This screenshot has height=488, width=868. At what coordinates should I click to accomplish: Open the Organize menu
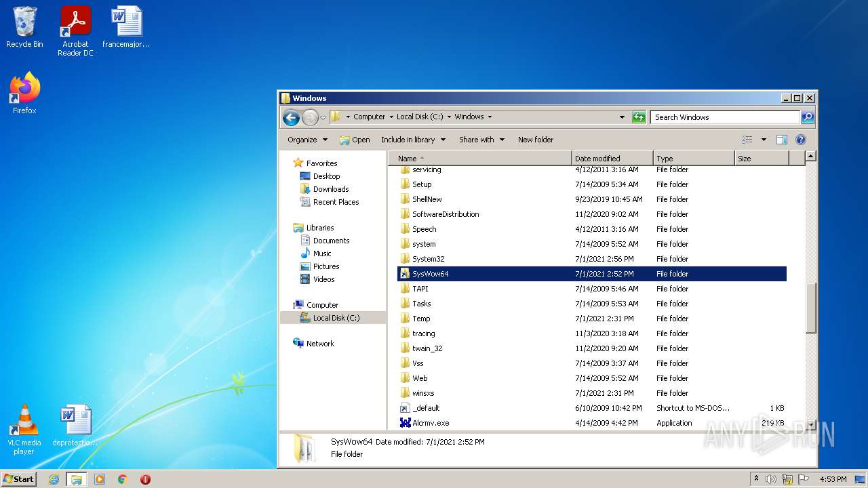307,140
